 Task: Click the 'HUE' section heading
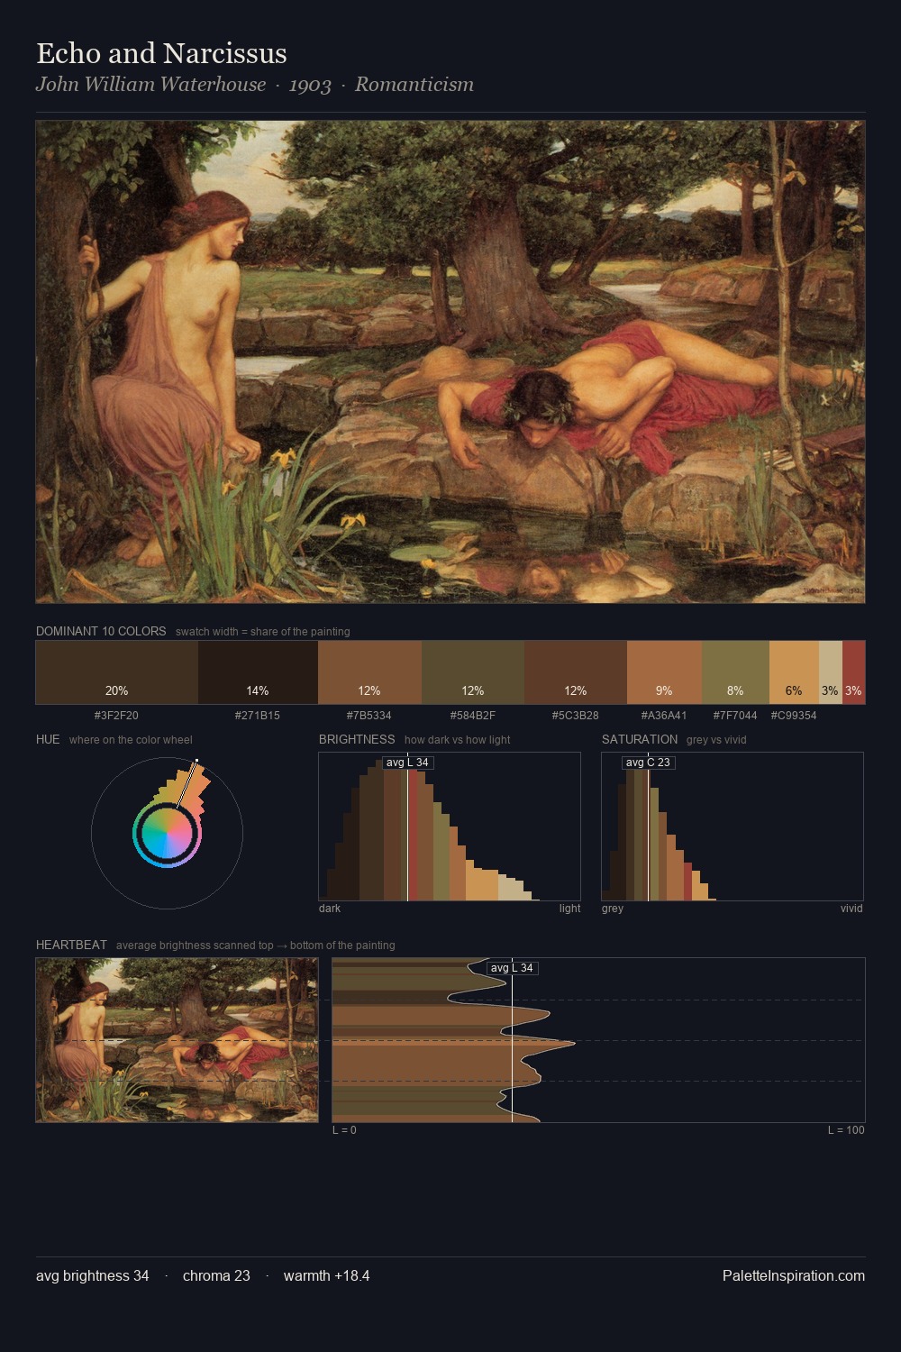coord(48,739)
